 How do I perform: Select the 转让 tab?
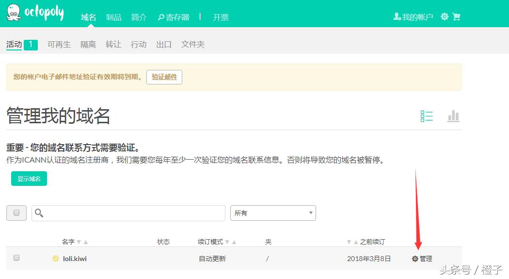point(113,45)
